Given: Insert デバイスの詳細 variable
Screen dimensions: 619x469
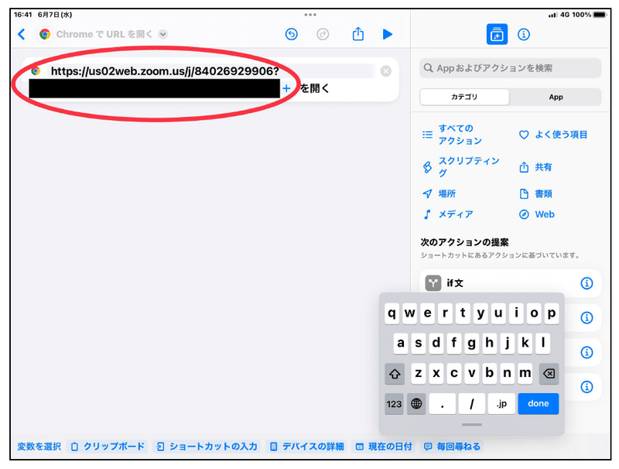Looking at the screenshot, I should 306,447.
